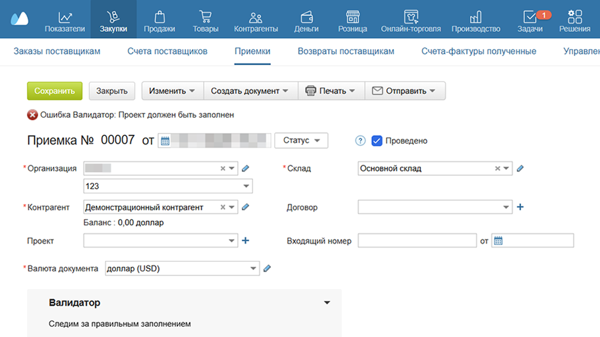
Task: Open the Создать документ dropdown
Action: click(250, 91)
